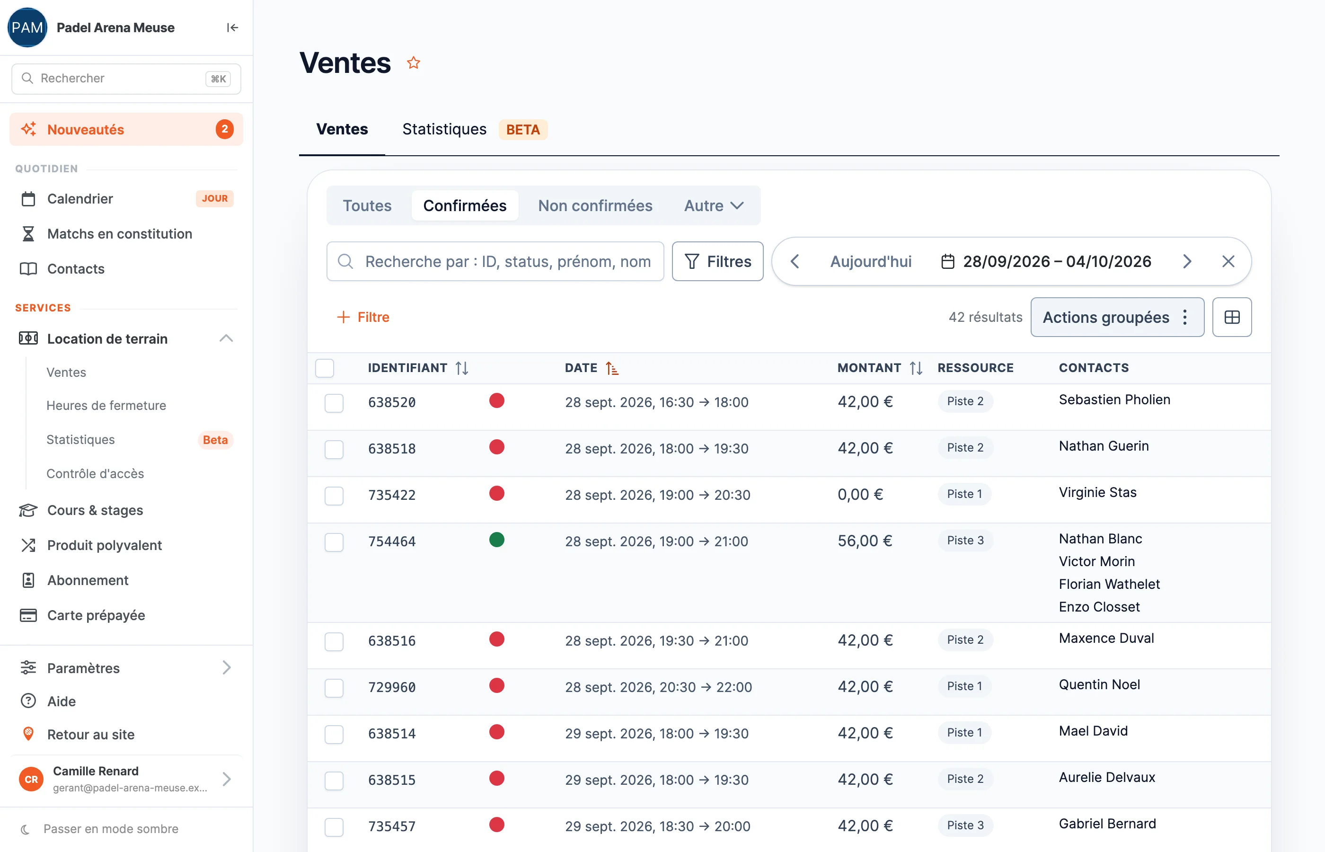This screenshot has width=1325, height=852.
Task: Open Carte prépayée section
Action: (126, 615)
